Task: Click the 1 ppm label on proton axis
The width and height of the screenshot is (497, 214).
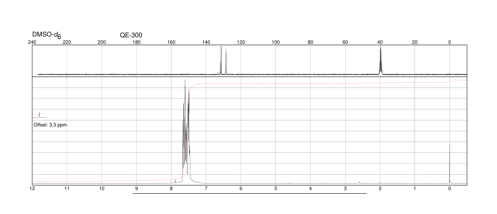Action: click(x=415, y=188)
